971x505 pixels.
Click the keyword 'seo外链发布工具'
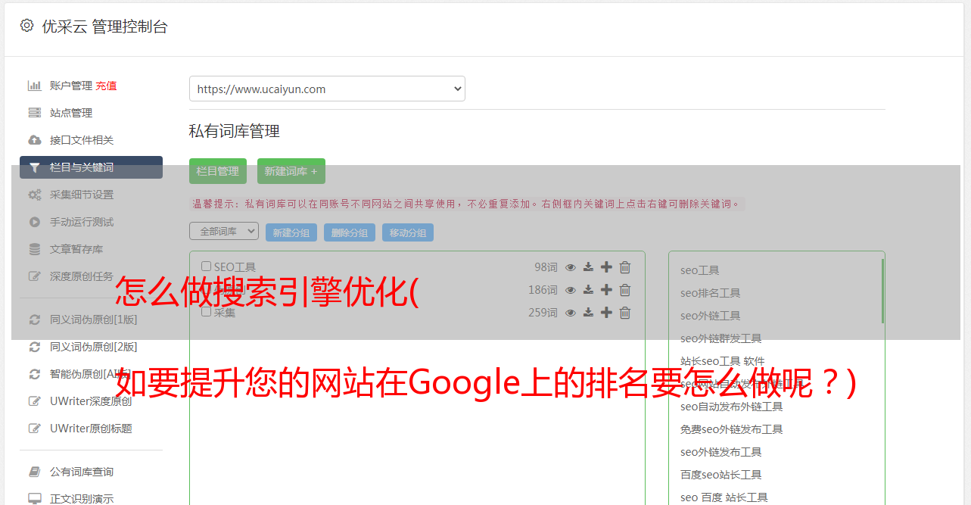click(x=721, y=452)
